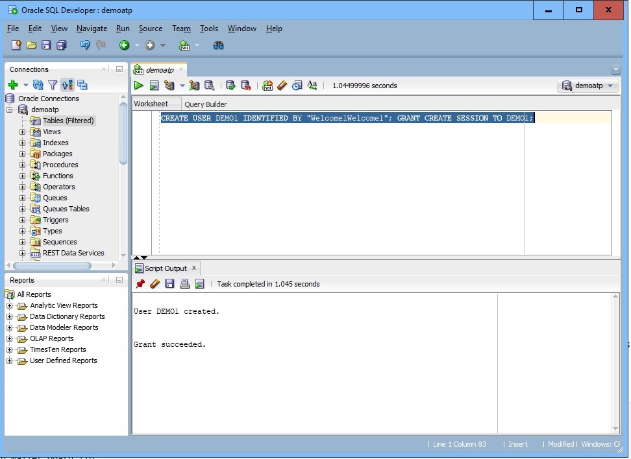631x459 pixels.
Task: Close the demoatp worksheet tab
Action: [x=181, y=69]
